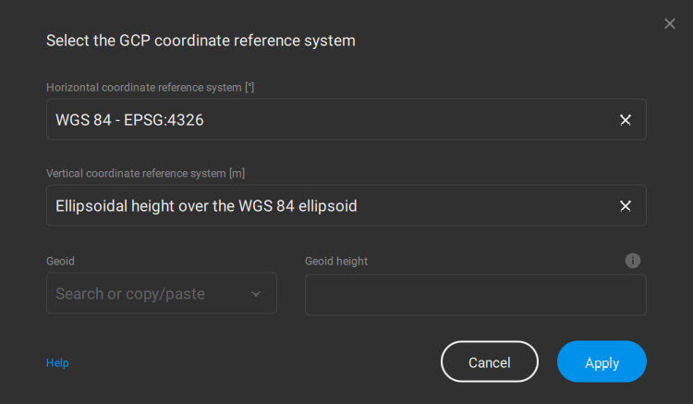693x404 pixels.
Task: Expand the Geoid dropdown chevron
Action: coord(256,294)
